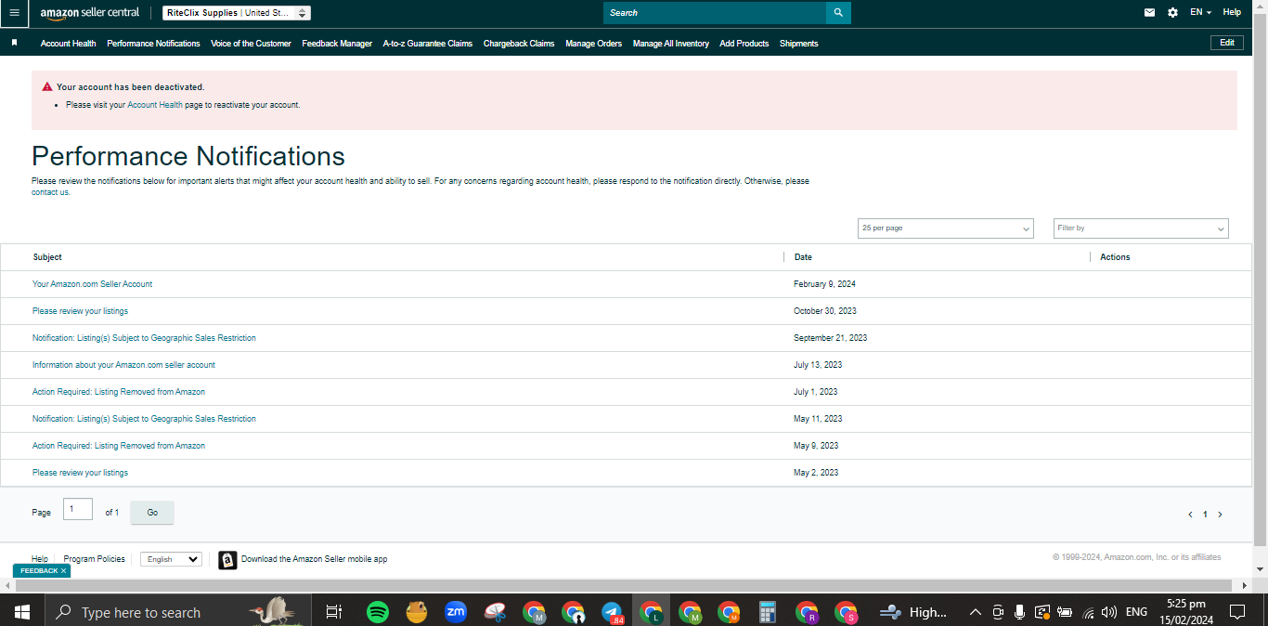Open the Calculator app from the taskbar
The width and height of the screenshot is (1268, 626).
[x=767, y=612]
